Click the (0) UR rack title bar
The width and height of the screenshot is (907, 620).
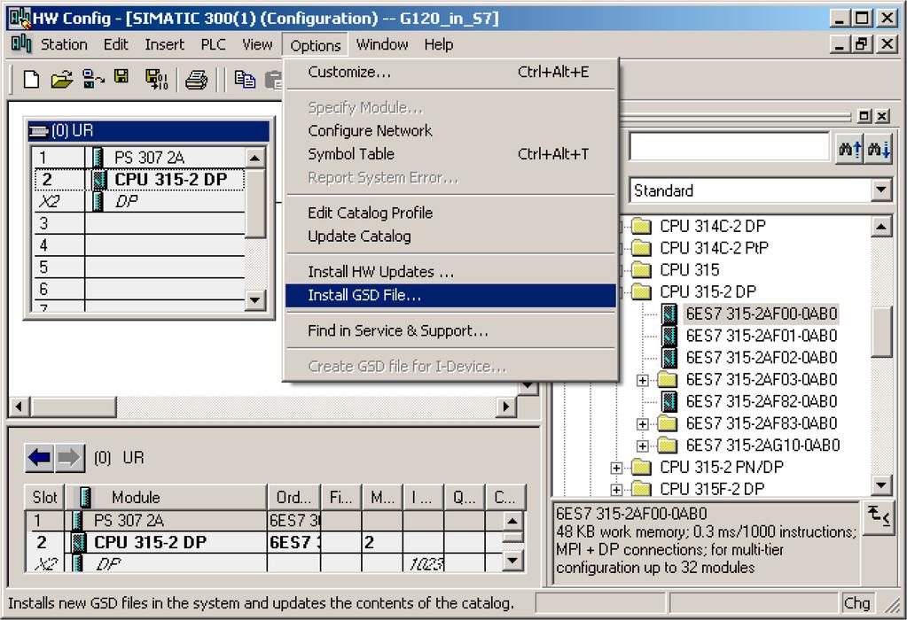149,130
